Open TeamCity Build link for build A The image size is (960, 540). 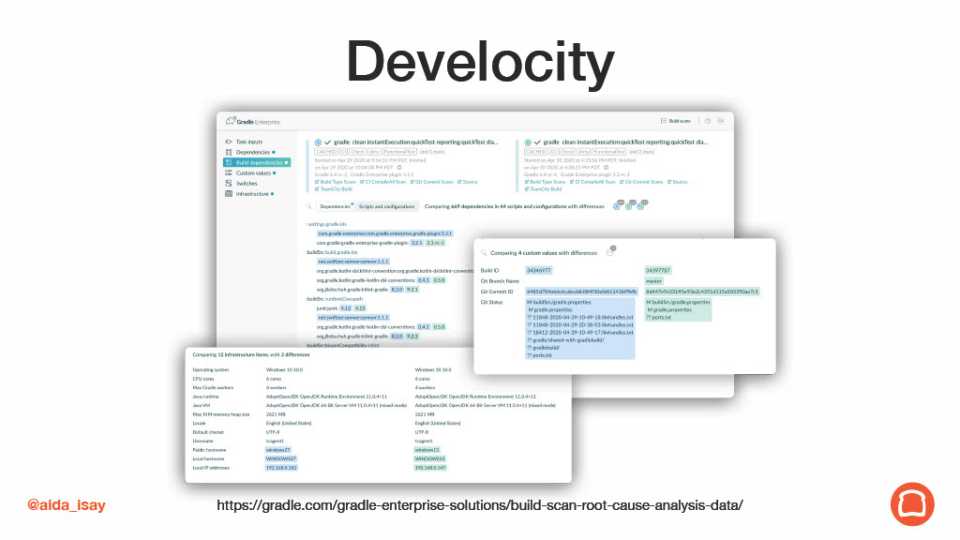tap(333, 189)
